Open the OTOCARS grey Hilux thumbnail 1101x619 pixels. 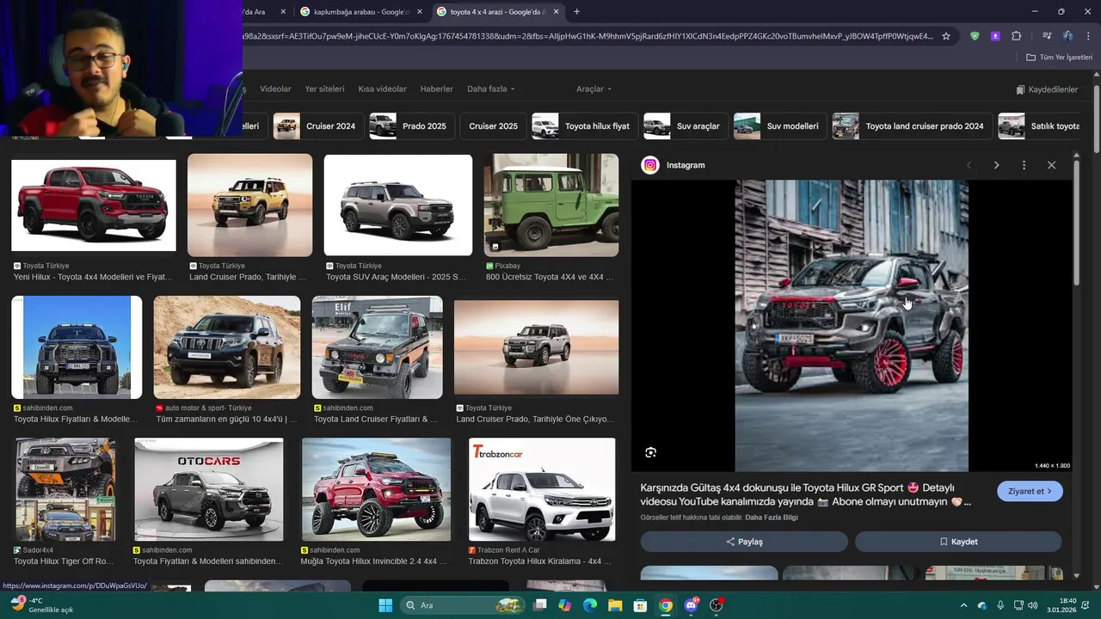[209, 489]
